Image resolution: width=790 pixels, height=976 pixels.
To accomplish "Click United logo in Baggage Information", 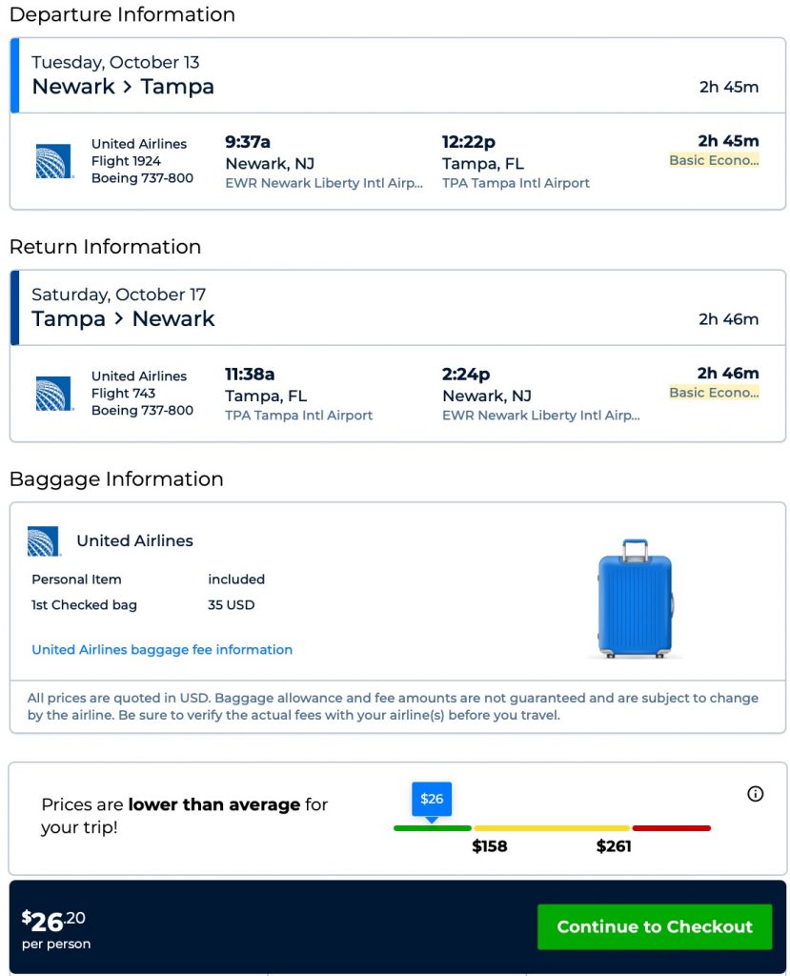I will [x=44, y=541].
